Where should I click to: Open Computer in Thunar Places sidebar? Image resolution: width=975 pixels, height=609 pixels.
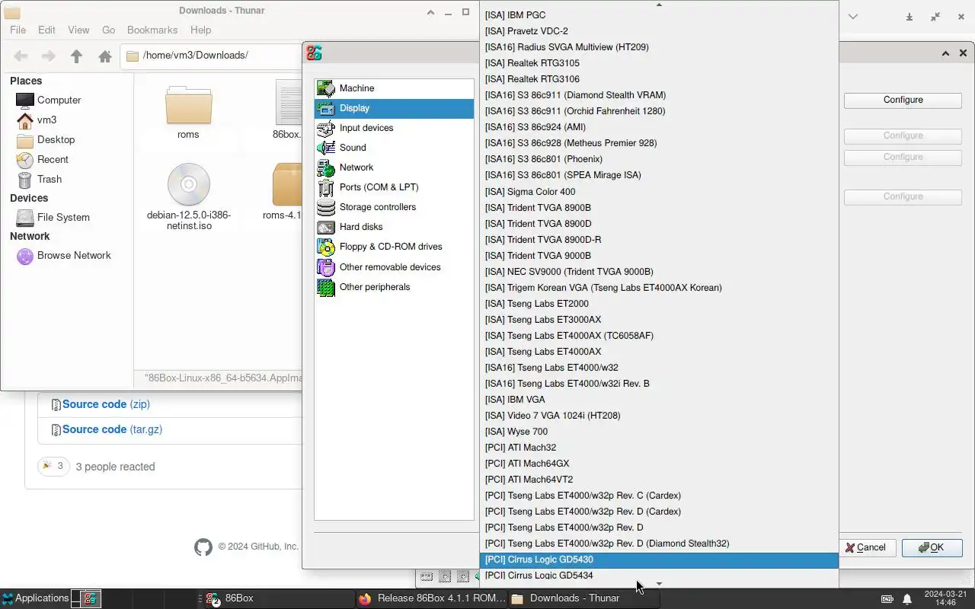59,100
